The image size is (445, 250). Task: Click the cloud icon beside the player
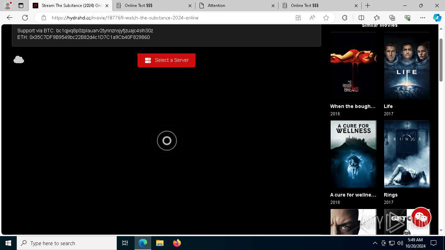pos(19,60)
